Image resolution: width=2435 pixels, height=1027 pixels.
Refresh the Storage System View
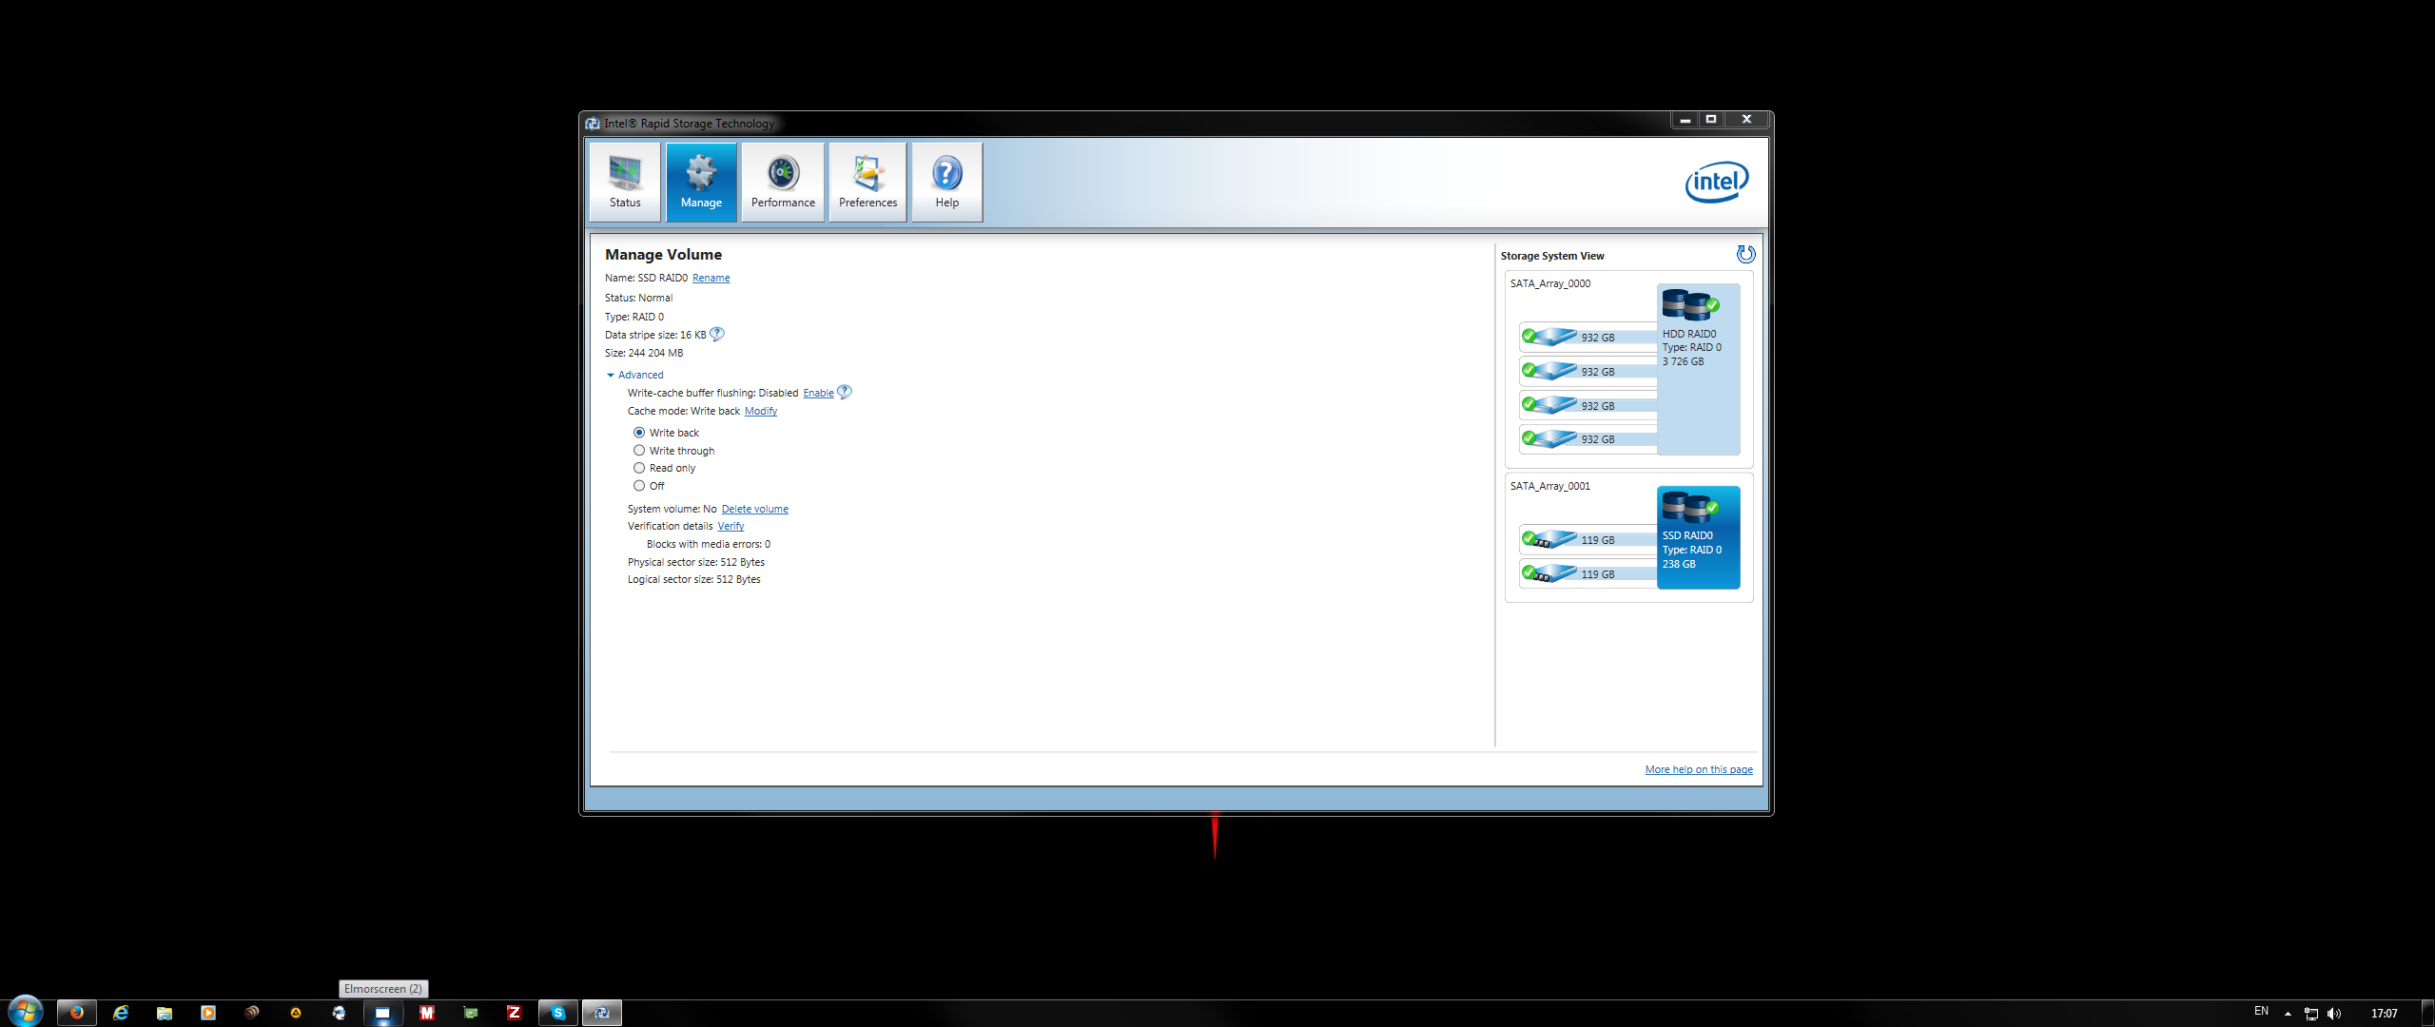1745,254
